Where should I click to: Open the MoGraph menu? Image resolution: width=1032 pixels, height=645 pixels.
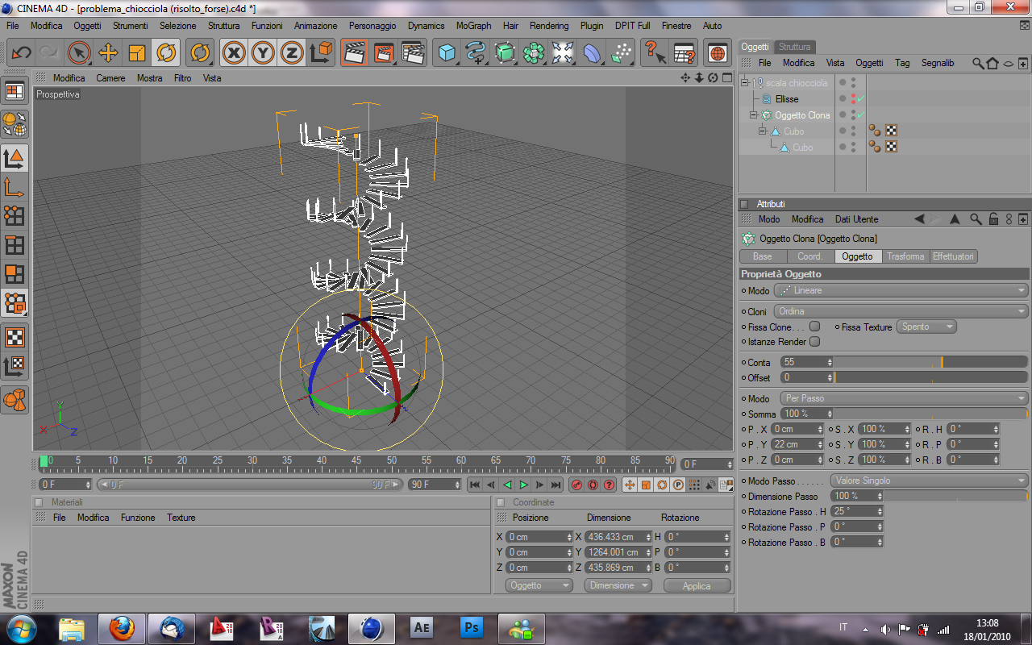click(x=473, y=26)
